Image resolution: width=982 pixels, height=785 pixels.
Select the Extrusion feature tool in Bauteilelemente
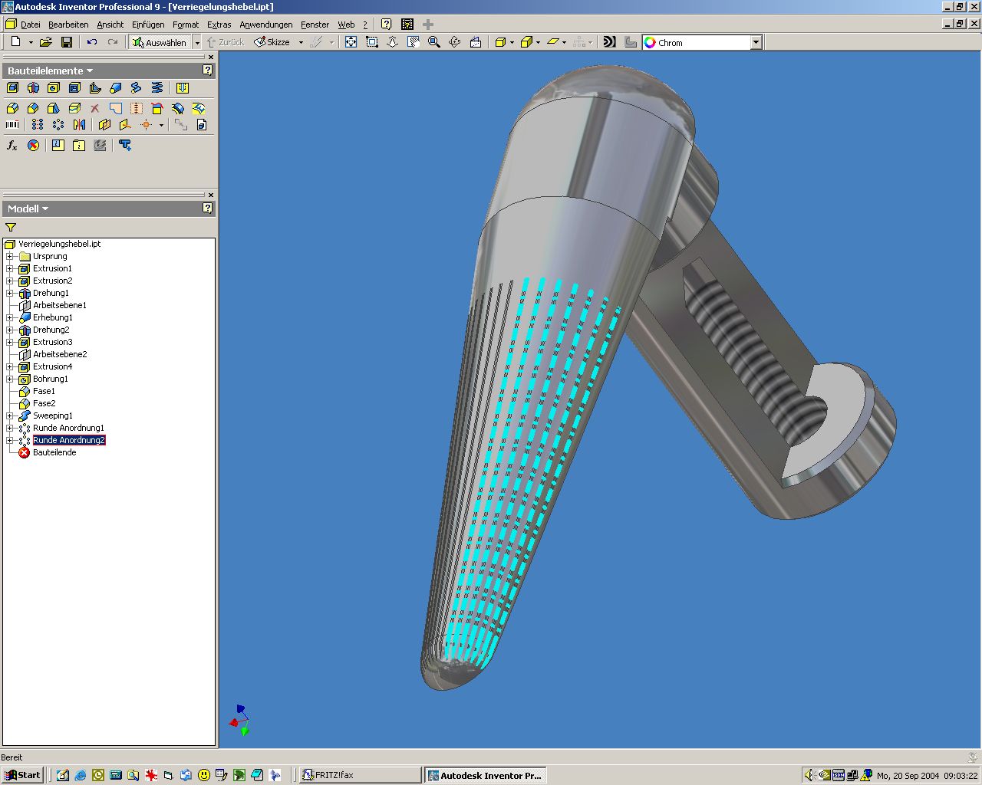tap(12, 88)
